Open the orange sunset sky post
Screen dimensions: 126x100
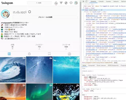pos(13,92)
